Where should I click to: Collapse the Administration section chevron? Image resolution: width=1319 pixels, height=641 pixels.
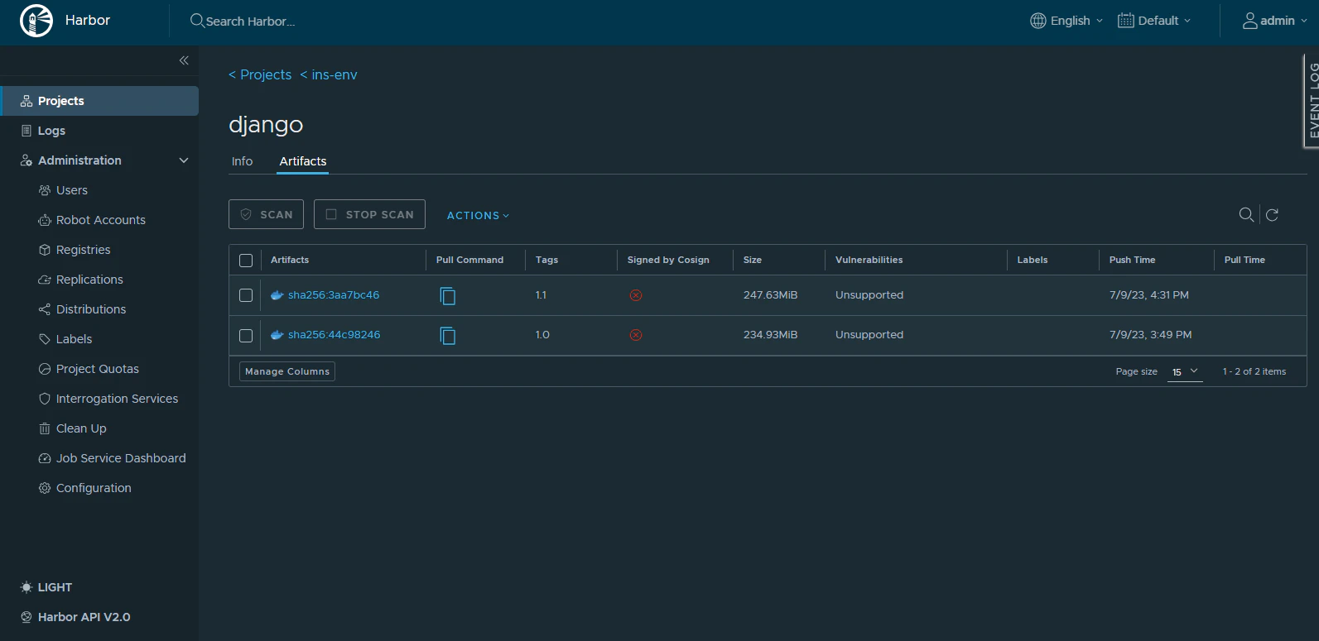click(x=184, y=160)
